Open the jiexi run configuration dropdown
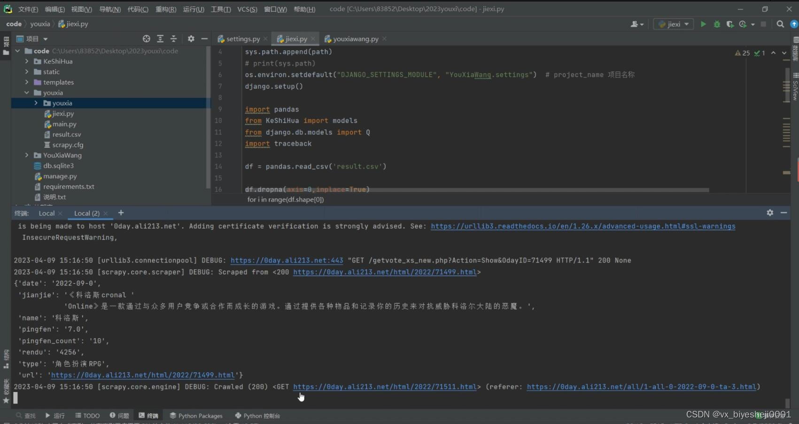799x424 pixels. (x=674, y=24)
